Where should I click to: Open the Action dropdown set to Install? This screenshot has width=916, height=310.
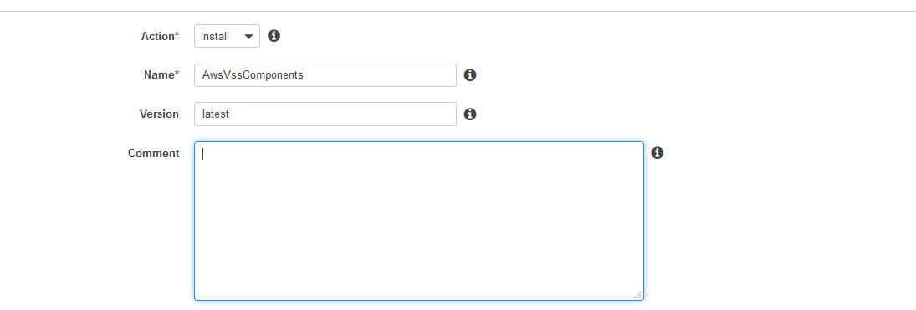pyautogui.click(x=228, y=36)
